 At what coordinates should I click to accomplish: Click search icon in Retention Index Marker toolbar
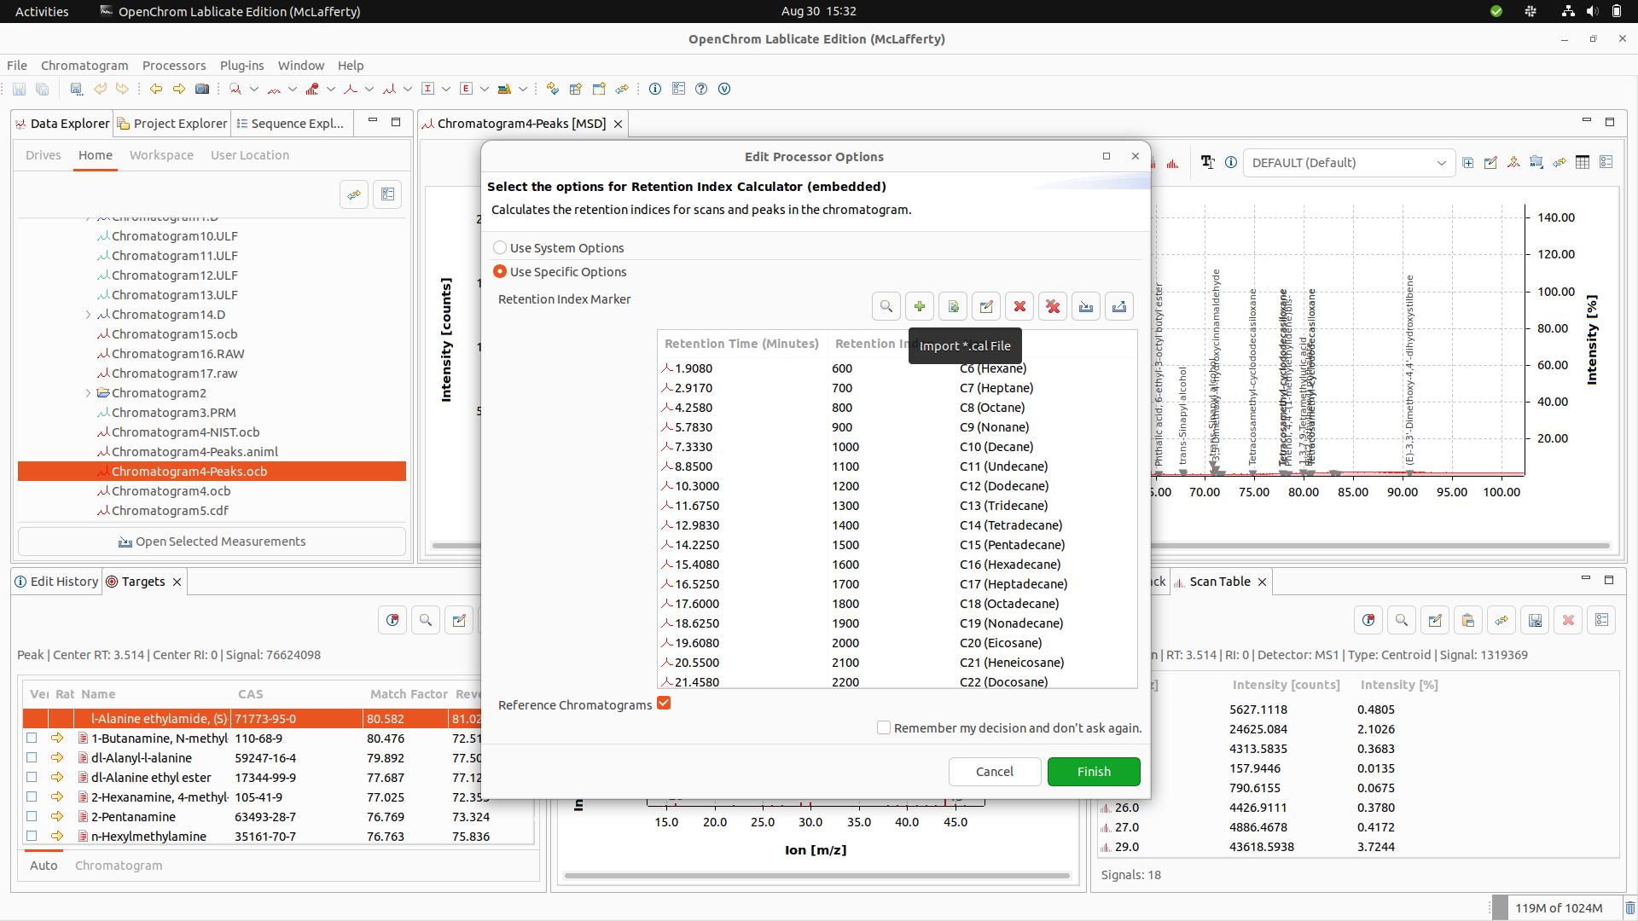click(x=886, y=306)
